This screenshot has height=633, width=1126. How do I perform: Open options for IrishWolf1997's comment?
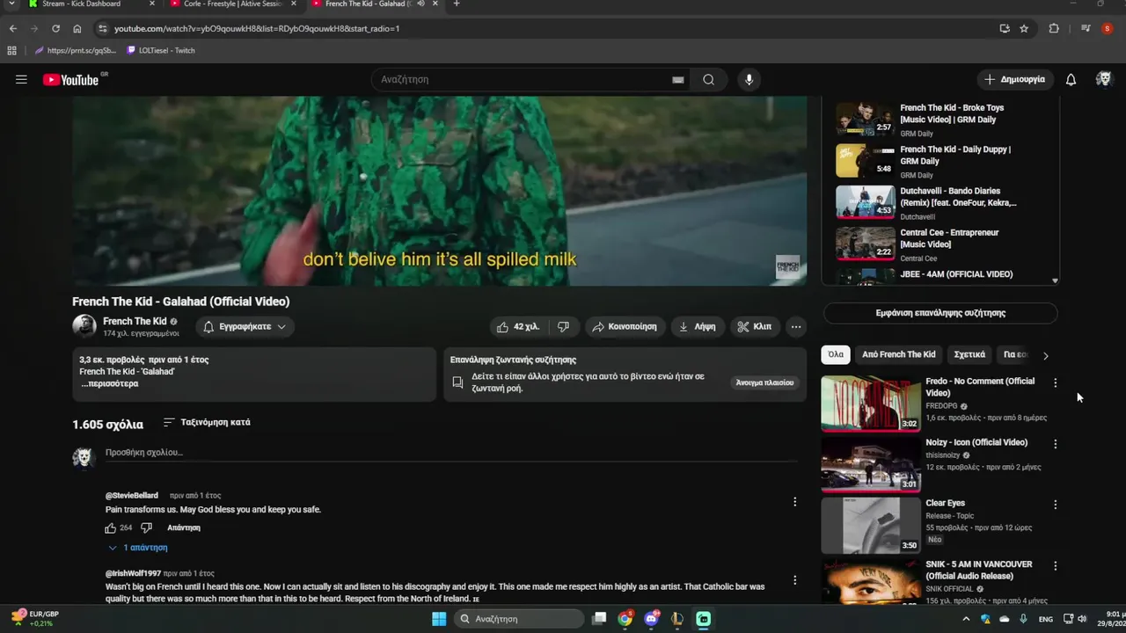coord(794,580)
